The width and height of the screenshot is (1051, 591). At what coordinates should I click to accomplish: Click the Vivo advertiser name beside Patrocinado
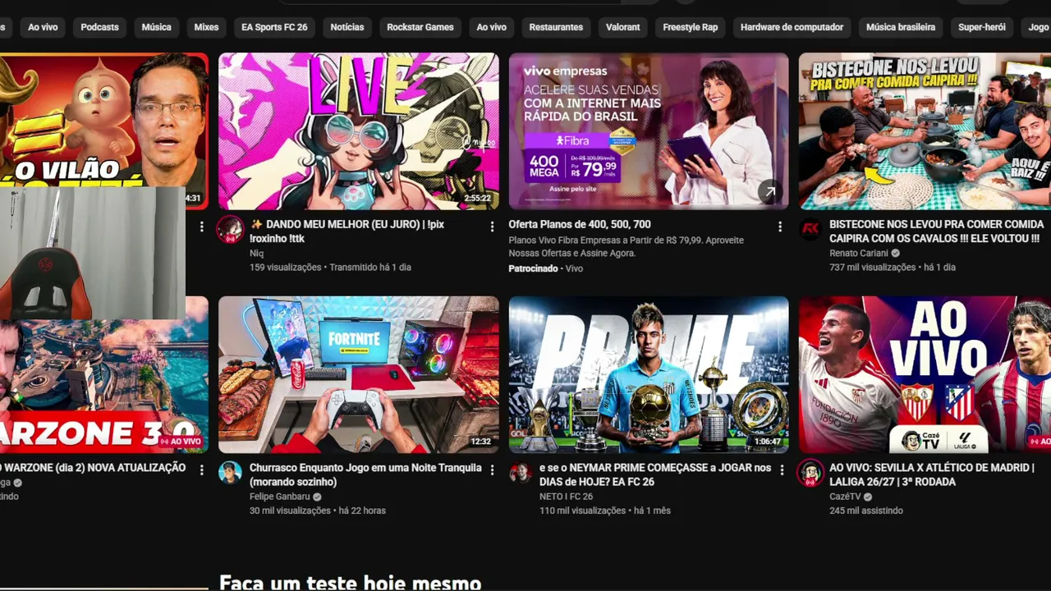(574, 268)
